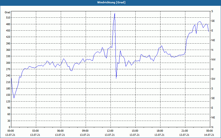The width and height of the screenshot is (221, 138).
Task: Click the SE compass label between the 150 and 120 gridlines
Action: tap(213, 98)
